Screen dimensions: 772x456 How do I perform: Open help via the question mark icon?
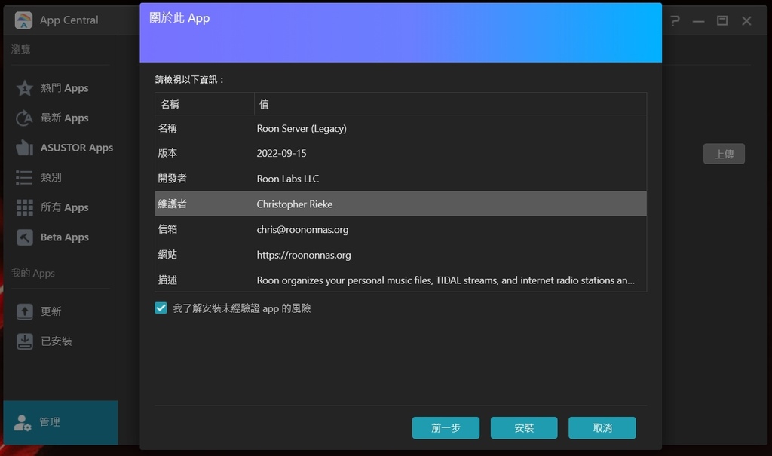coord(675,20)
